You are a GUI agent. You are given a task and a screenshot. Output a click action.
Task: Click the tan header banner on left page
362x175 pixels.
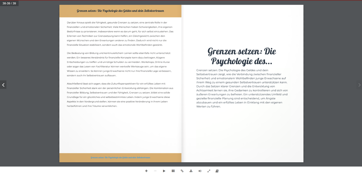tap(120, 11)
